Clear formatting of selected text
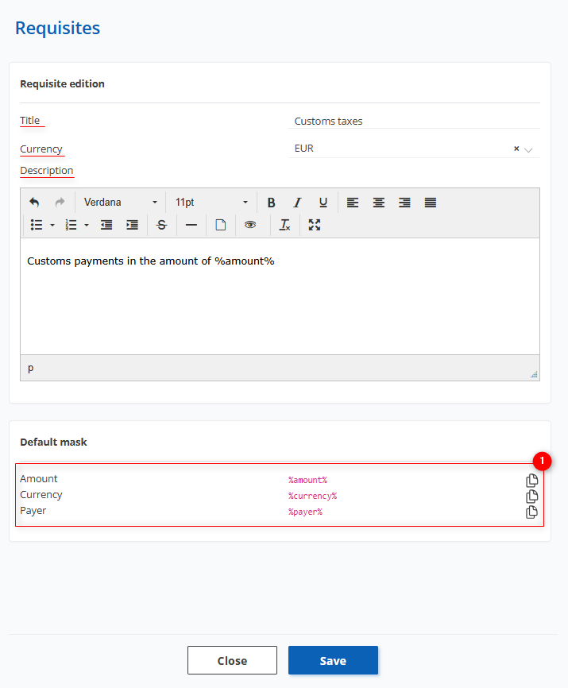Screen dimensions: 568x688 coord(284,225)
